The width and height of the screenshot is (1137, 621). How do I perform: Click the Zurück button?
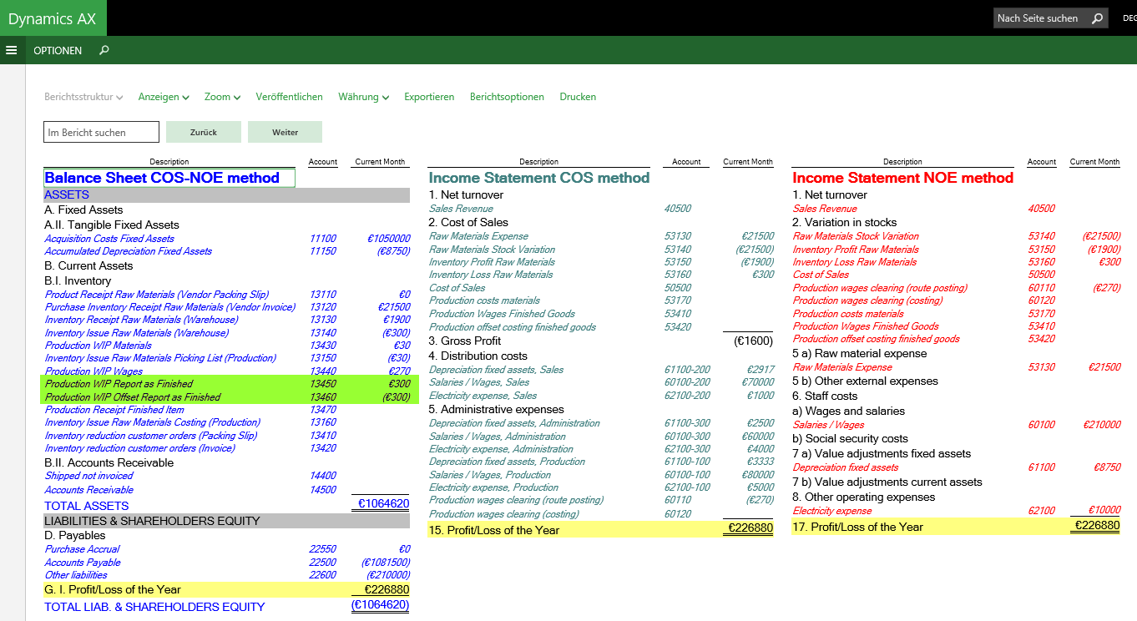(204, 132)
